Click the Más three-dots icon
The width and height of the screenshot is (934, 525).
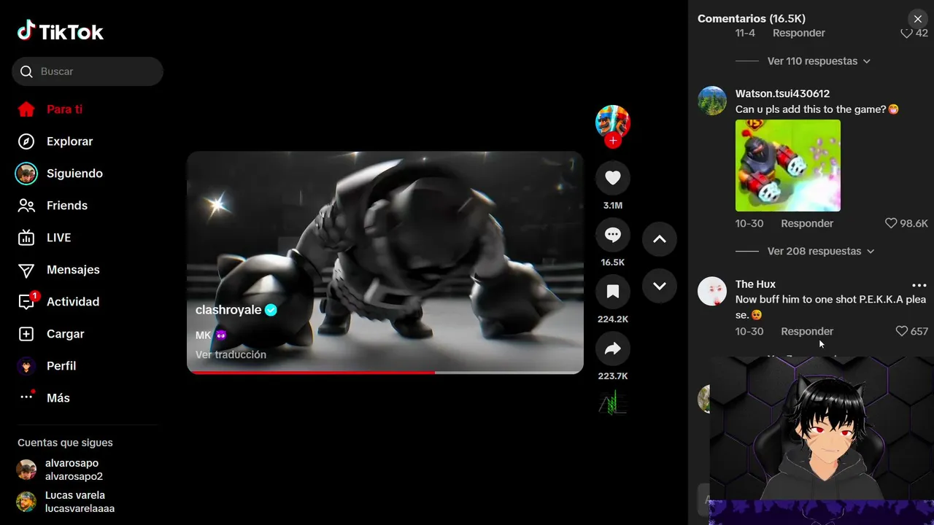click(27, 397)
